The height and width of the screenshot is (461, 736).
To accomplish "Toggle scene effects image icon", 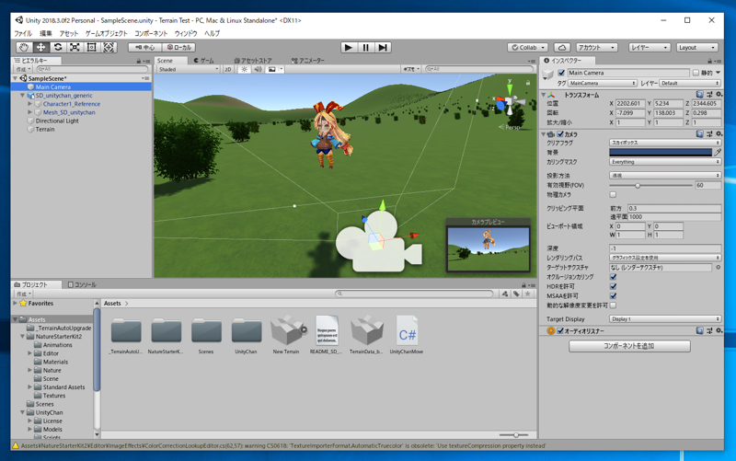I will pyautogui.click(x=271, y=69).
